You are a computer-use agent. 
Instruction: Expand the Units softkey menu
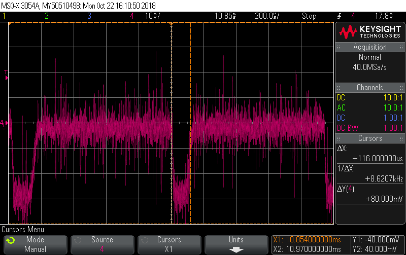click(236, 245)
